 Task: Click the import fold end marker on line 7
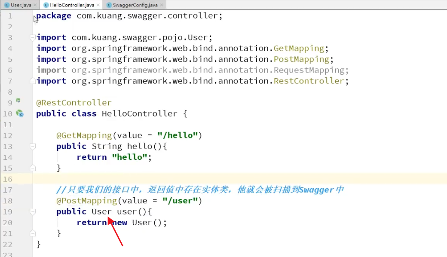point(33,81)
